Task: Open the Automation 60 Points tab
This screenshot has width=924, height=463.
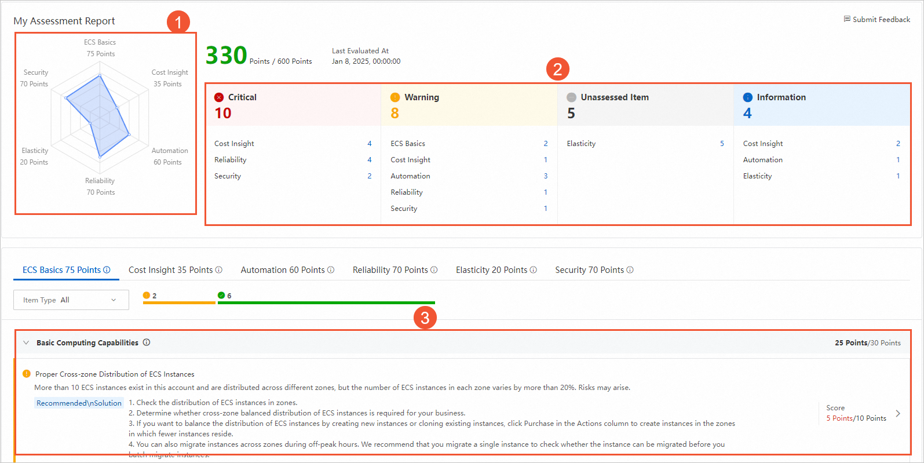Action: tap(287, 270)
